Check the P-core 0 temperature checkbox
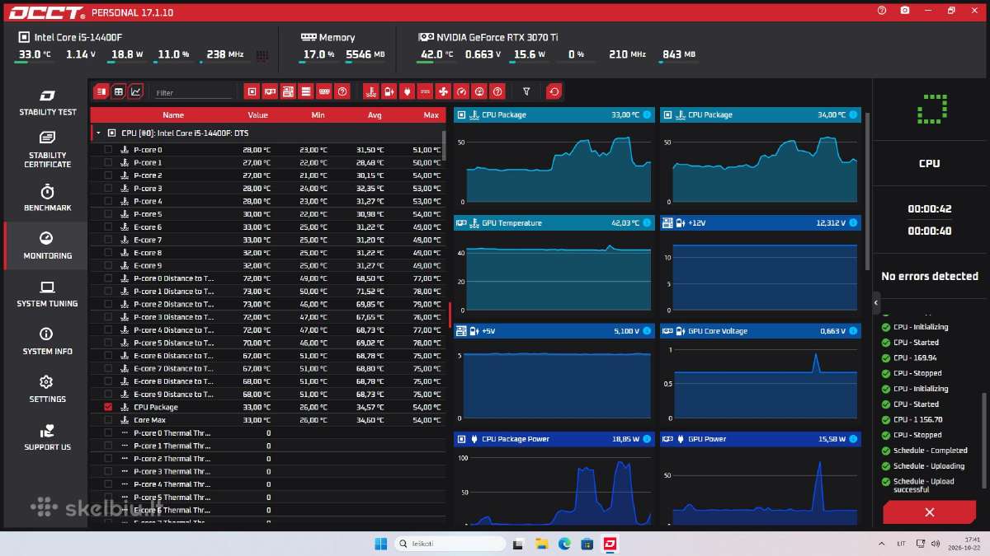The width and height of the screenshot is (990, 556). click(x=108, y=150)
